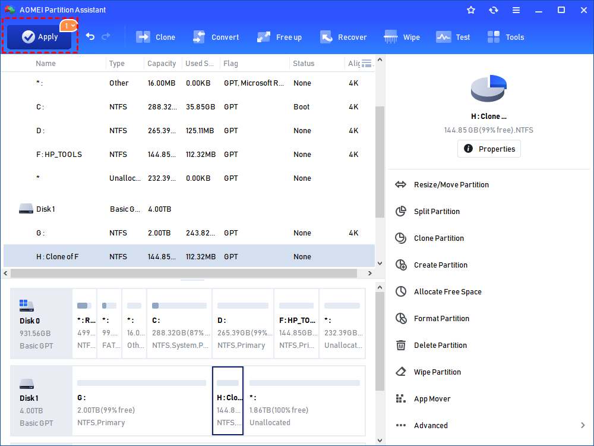Select the Disk 1 row in list
The width and height of the screenshot is (594, 446).
[189, 209]
